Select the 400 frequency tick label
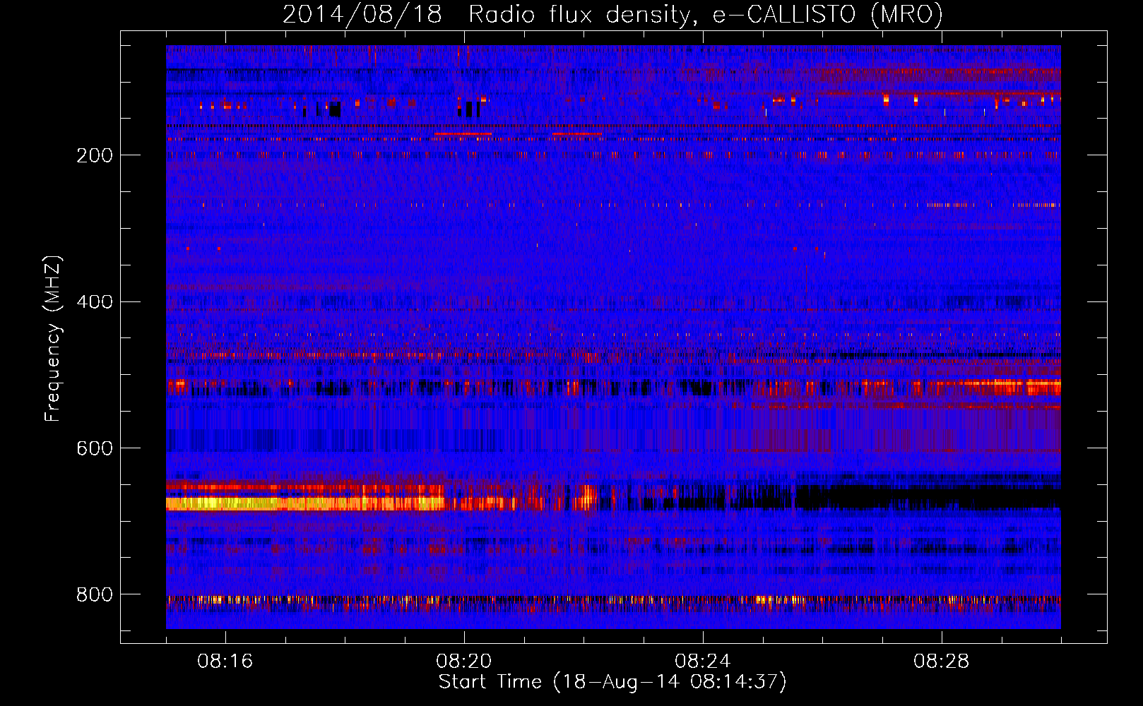Viewport: 1143px width, 706px height. 95,302
